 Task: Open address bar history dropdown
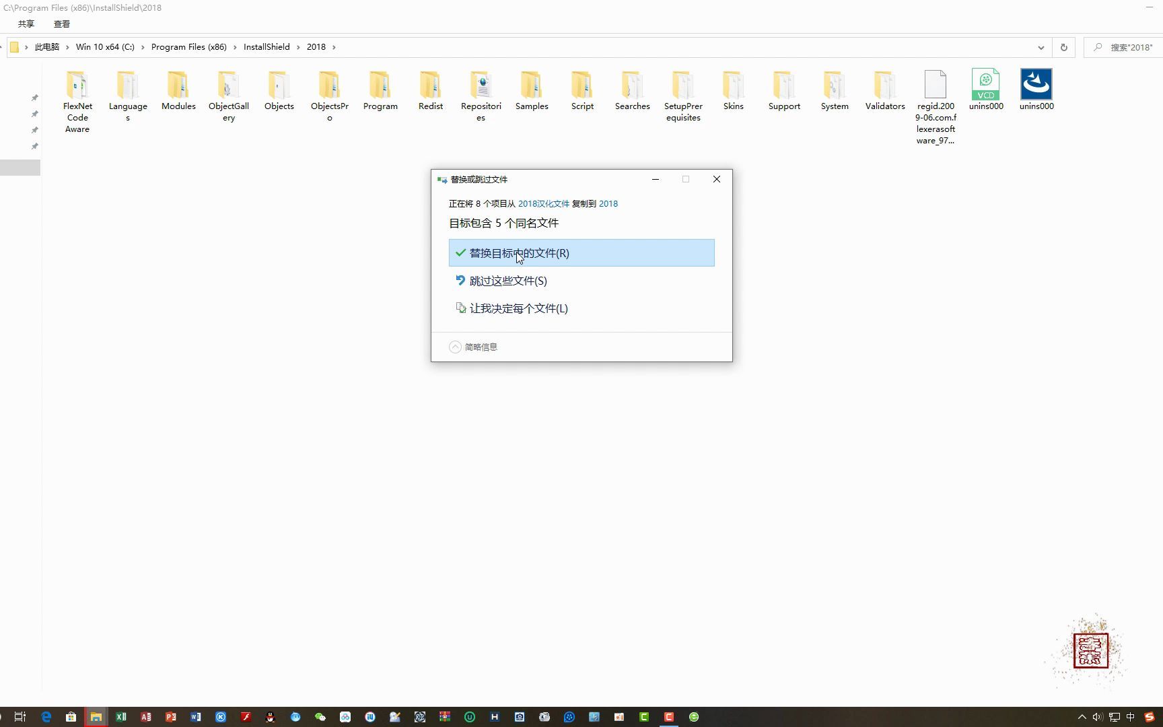click(1041, 47)
